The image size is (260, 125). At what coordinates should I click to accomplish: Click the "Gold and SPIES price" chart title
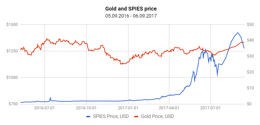(131, 9)
